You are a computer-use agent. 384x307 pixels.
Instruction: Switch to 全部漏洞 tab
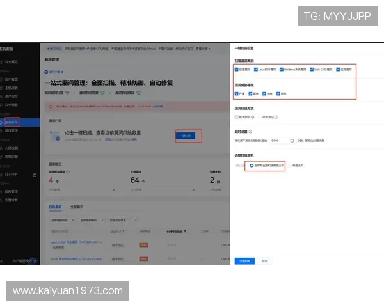[x=77, y=207]
